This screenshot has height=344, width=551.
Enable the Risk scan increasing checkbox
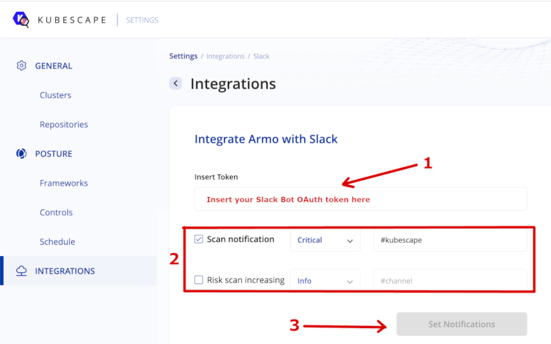click(x=199, y=280)
